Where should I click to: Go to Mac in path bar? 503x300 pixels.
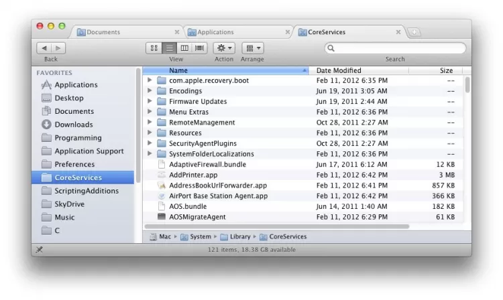tap(161, 236)
